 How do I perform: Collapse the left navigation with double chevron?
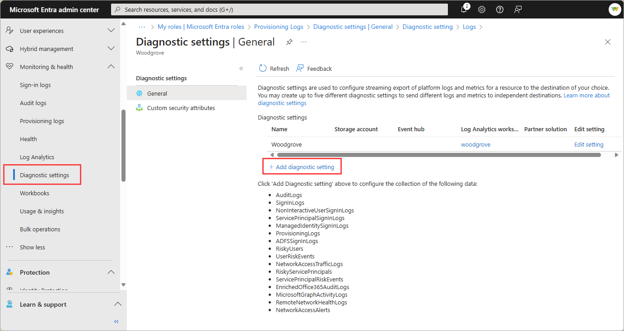click(116, 322)
